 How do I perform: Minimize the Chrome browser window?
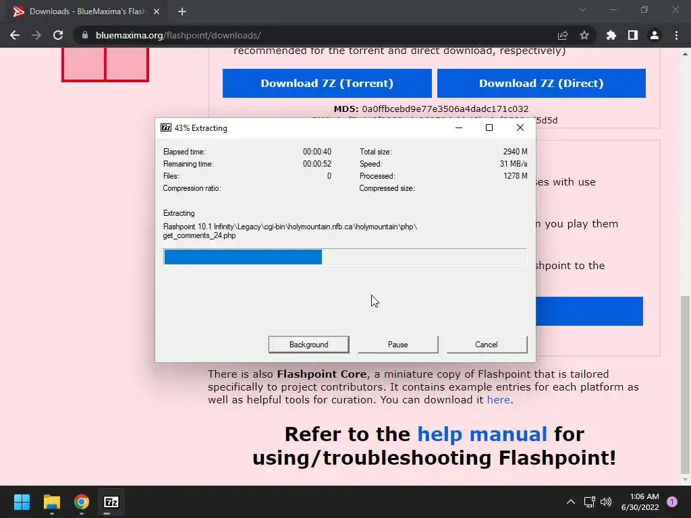click(613, 9)
